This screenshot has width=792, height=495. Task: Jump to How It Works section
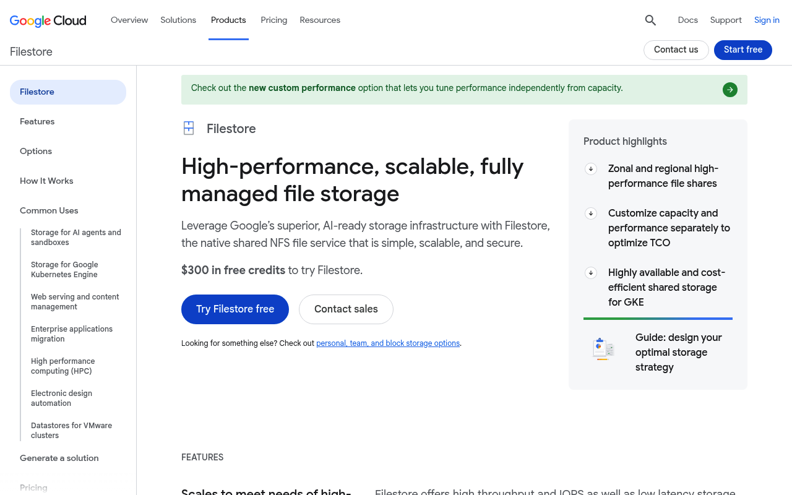point(46,181)
